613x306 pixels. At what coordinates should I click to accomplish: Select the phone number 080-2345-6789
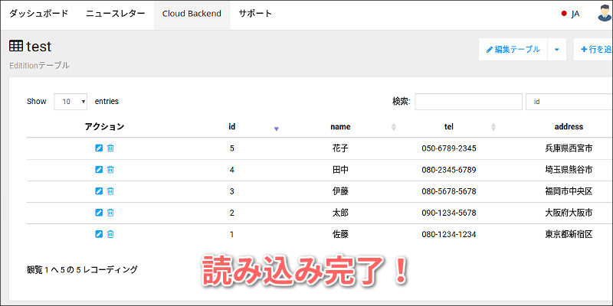click(x=449, y=170)
